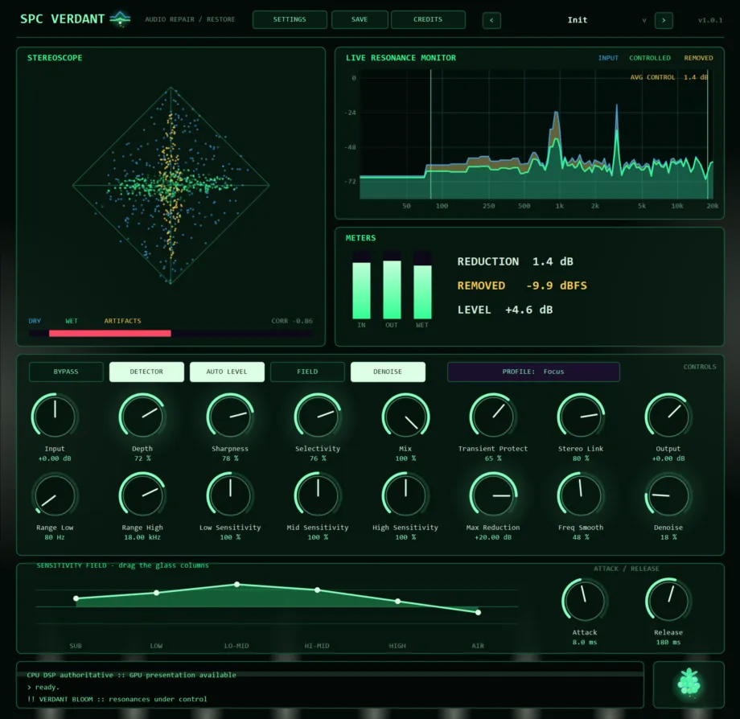The image size is (740, 719).
Task: Go to previous preset arrow
Action: pyautogui.click(x=491, y=20)
